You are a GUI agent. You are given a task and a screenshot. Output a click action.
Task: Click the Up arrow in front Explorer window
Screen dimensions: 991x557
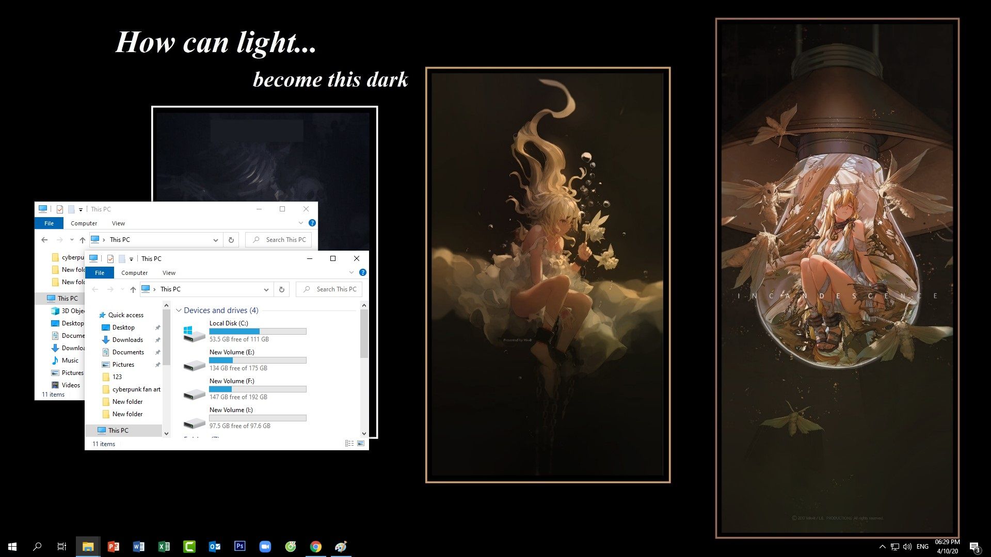click(x=133, y=289)
